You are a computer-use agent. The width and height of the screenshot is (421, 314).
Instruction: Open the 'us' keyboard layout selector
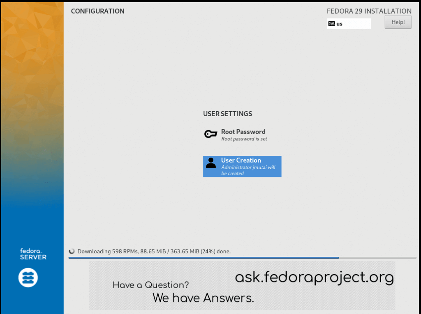(349, 23)
